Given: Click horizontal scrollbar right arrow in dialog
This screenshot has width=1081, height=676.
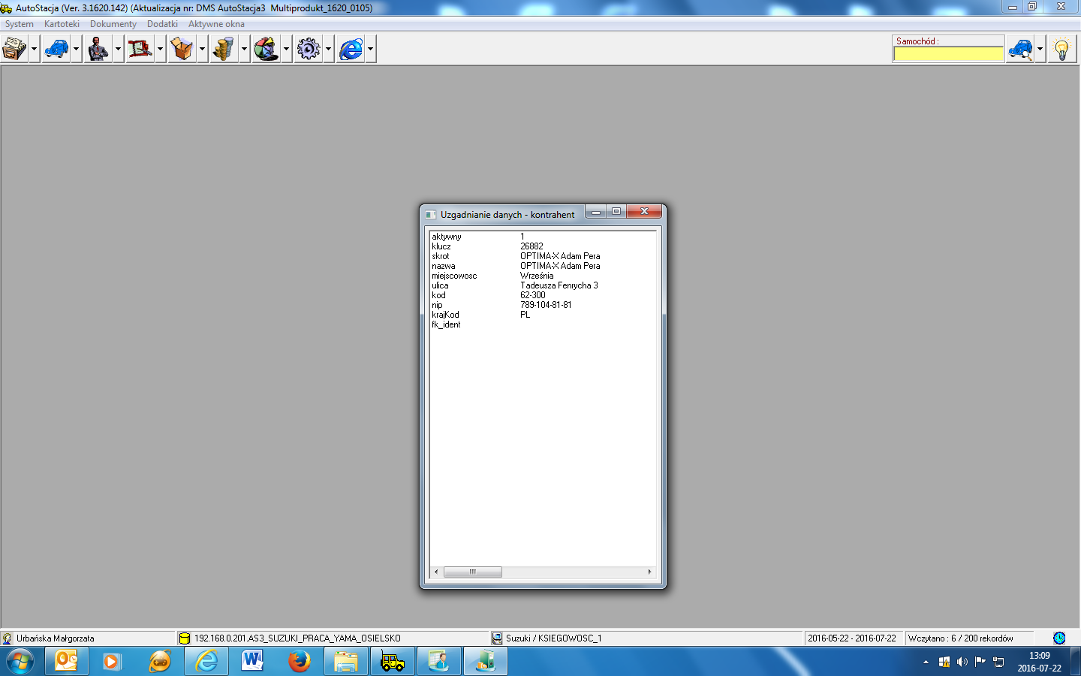Looking at the screenshot, I should click(x=649, y=572).
